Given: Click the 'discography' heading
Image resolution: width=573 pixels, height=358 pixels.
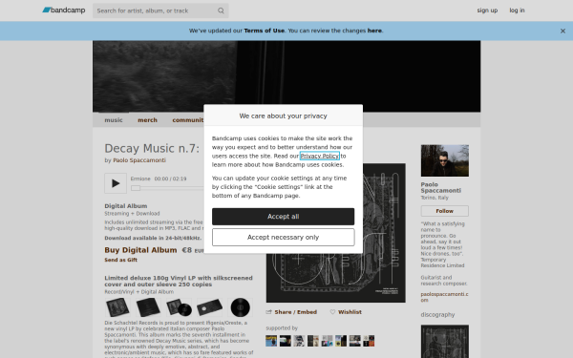Looking at the screenshot, I should point(437,314).
